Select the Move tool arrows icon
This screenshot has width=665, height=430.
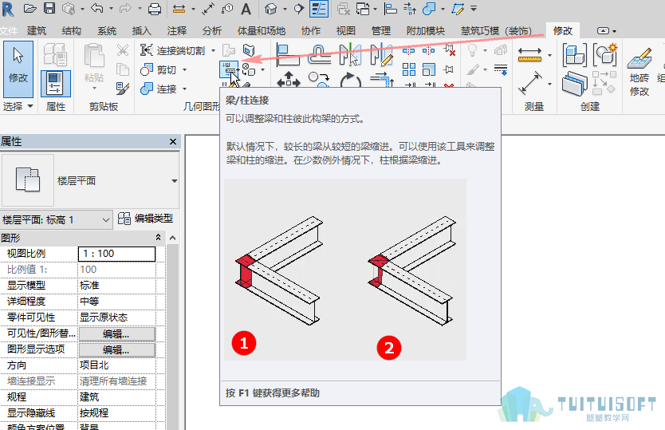click(289, 80)
